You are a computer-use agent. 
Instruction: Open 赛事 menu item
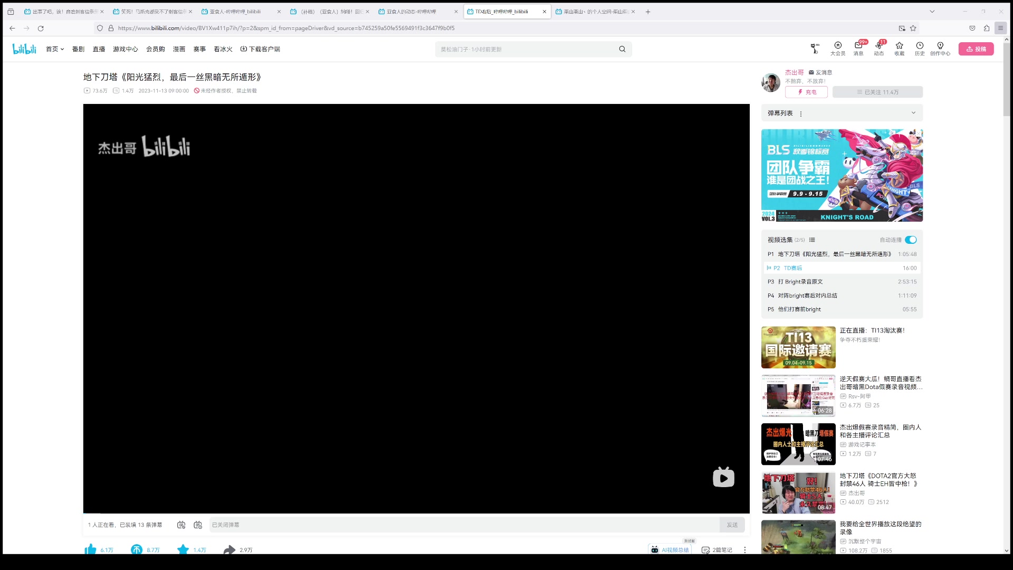pyautogui.click(x=199, y=49)
